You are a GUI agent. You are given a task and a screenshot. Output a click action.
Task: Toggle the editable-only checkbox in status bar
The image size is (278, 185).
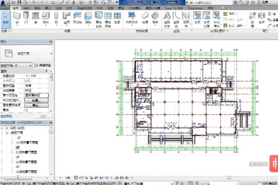point(260,183)
